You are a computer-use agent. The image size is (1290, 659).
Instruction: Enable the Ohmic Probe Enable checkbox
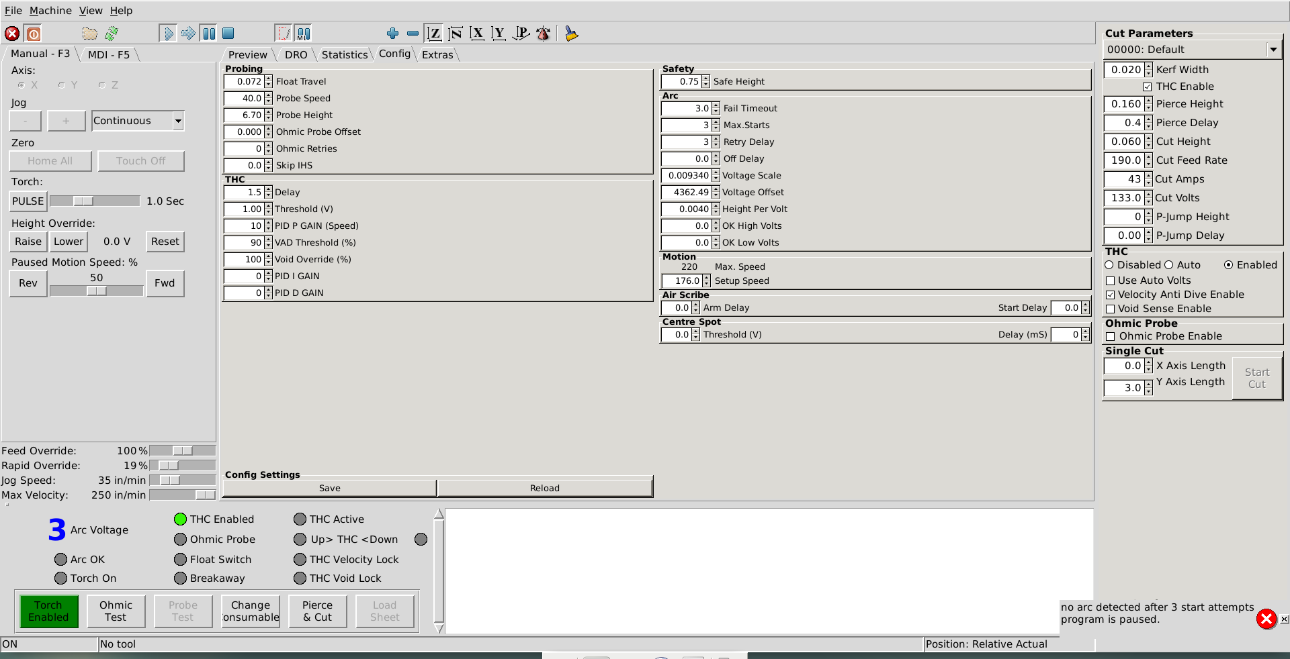1111,337
